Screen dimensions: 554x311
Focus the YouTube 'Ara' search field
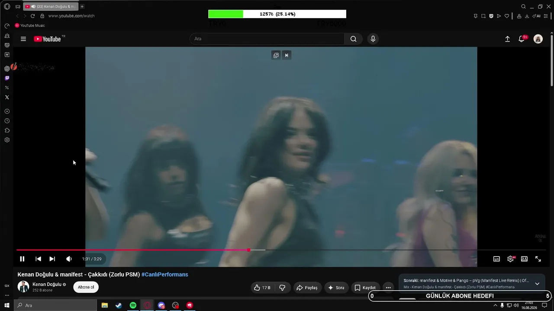click(267, 39)
